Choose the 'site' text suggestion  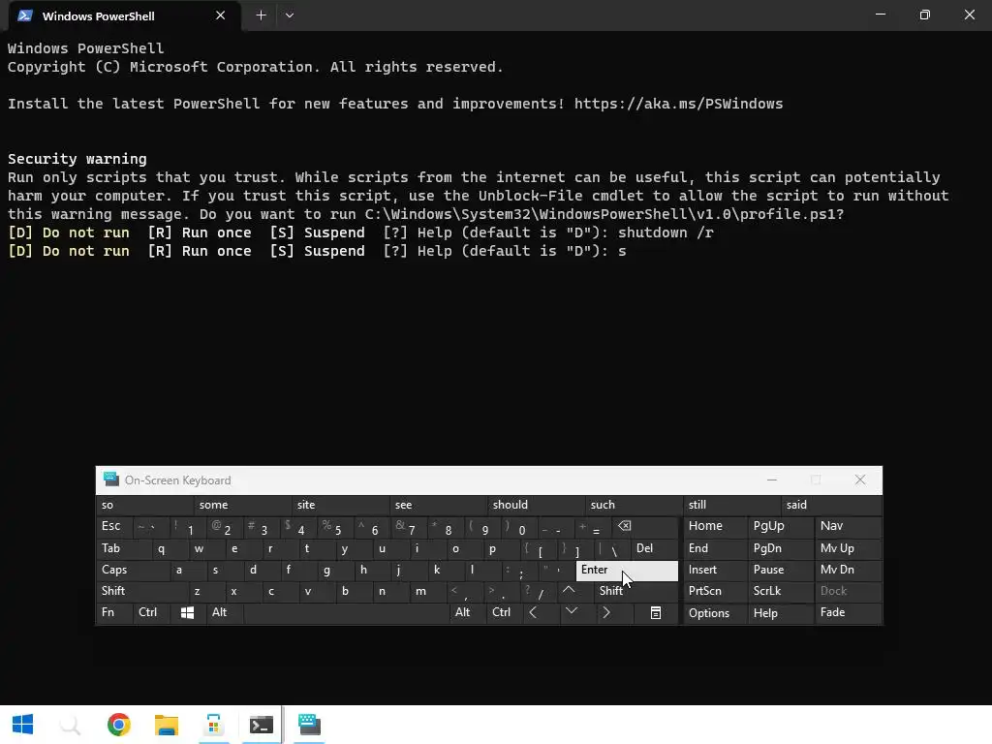point(340,505)
